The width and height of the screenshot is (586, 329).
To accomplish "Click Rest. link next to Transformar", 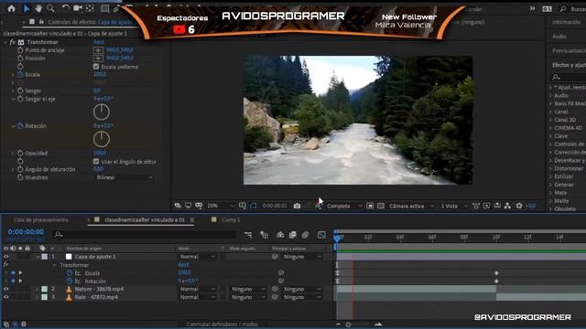I will pyautogui.click(x=99, y=42).
